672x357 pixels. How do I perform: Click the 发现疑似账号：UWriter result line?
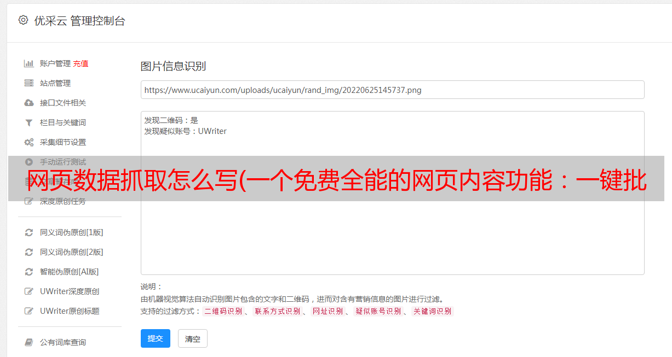[186, 131]
